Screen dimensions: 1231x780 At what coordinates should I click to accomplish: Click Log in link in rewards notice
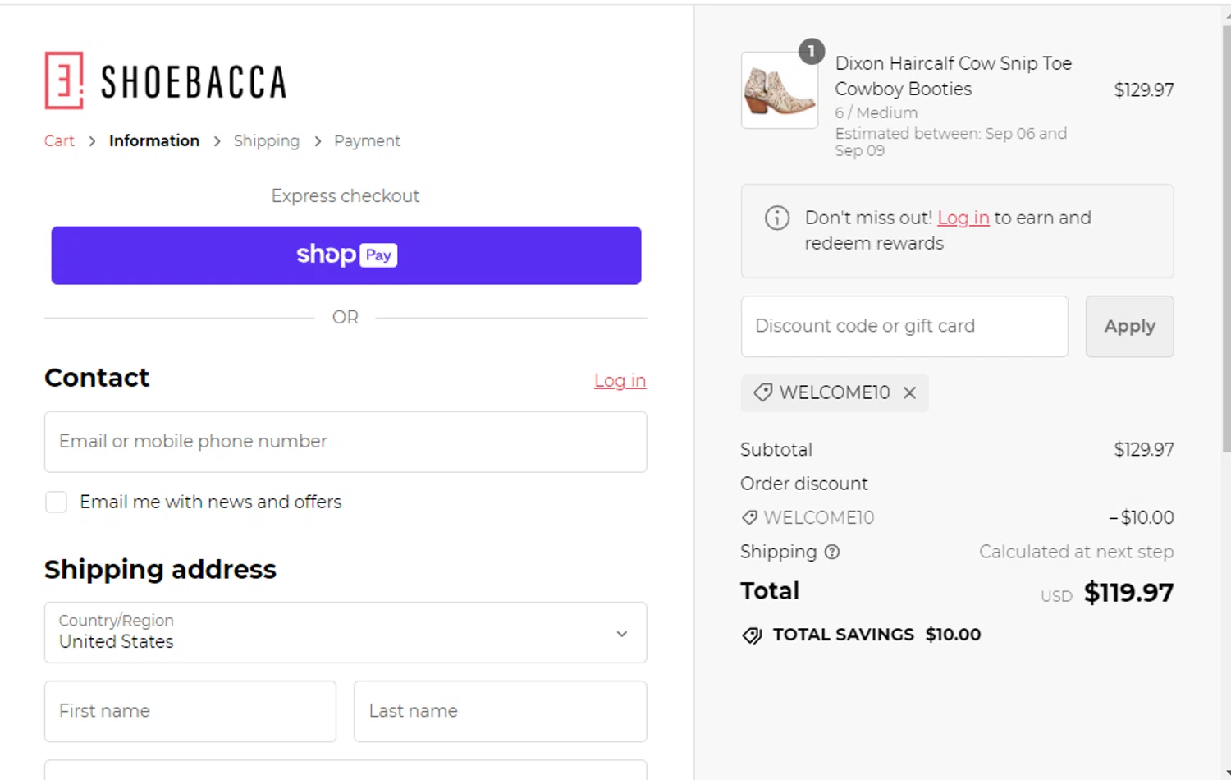[963, 218]
